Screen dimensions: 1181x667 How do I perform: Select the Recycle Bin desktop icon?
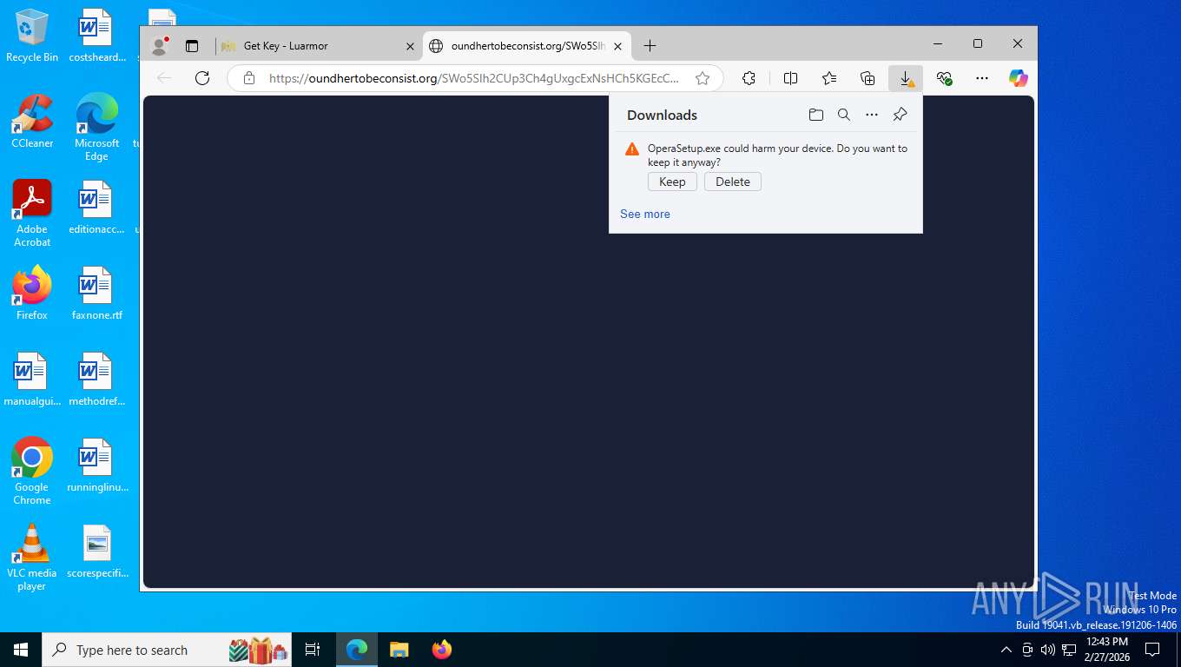32,36
